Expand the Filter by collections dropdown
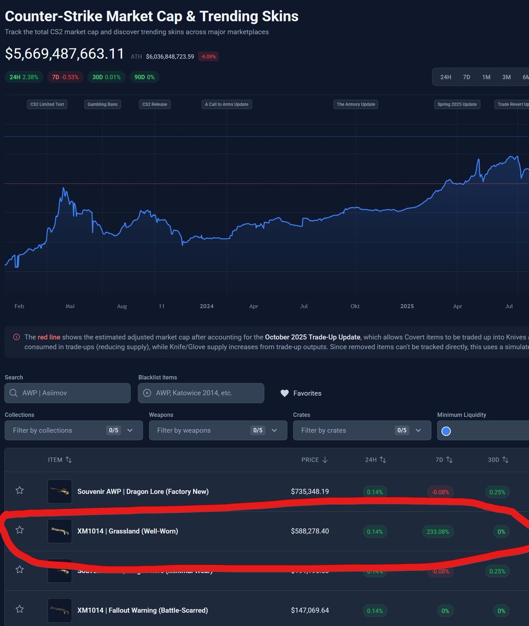This screenshot has width=529, height=626. click(74, 430)
